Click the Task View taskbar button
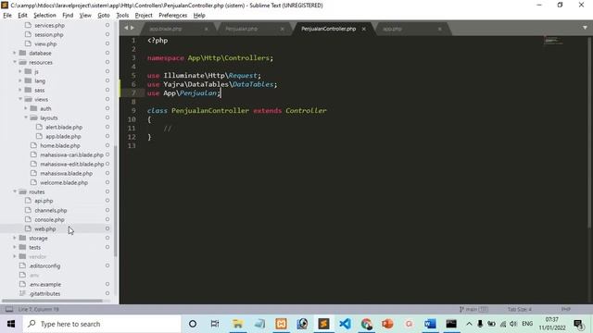 coord(215,324)
